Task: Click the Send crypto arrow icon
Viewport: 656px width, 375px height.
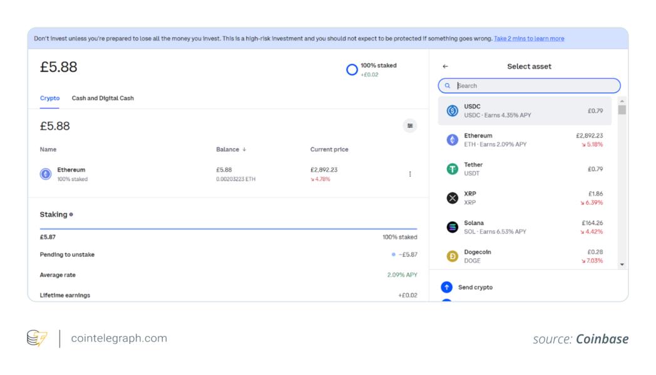Action: 447,287
